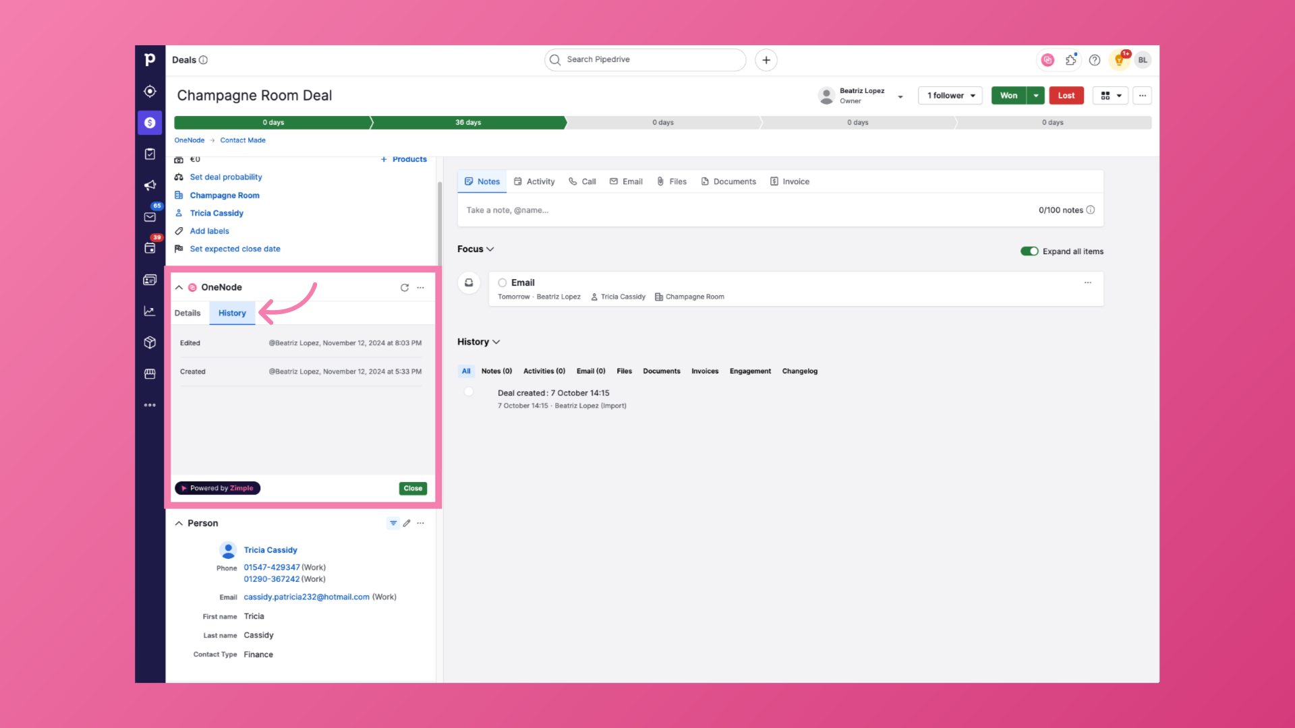This screenshot has width=1295, height=728.
Task: Focus the Search Pipedrive field
Action: (645, 60)
